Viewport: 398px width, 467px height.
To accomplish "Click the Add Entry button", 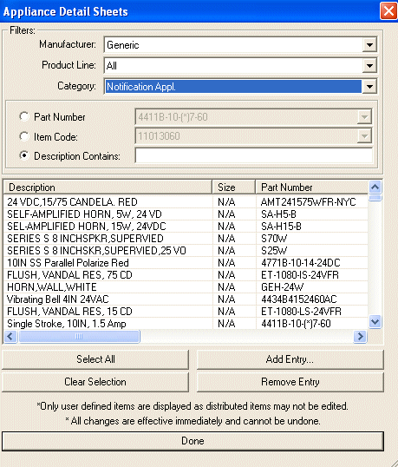I will point(290,359).
